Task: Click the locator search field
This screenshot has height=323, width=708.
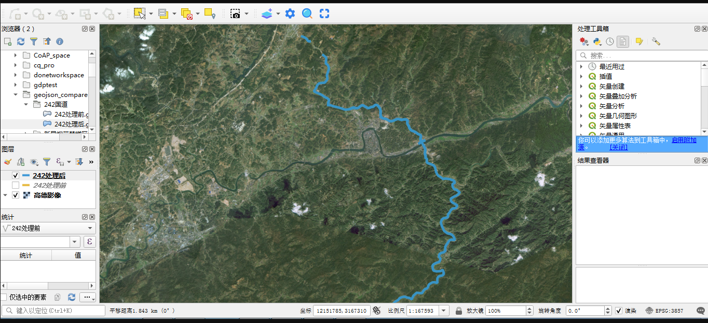Action: click(53, 311)
